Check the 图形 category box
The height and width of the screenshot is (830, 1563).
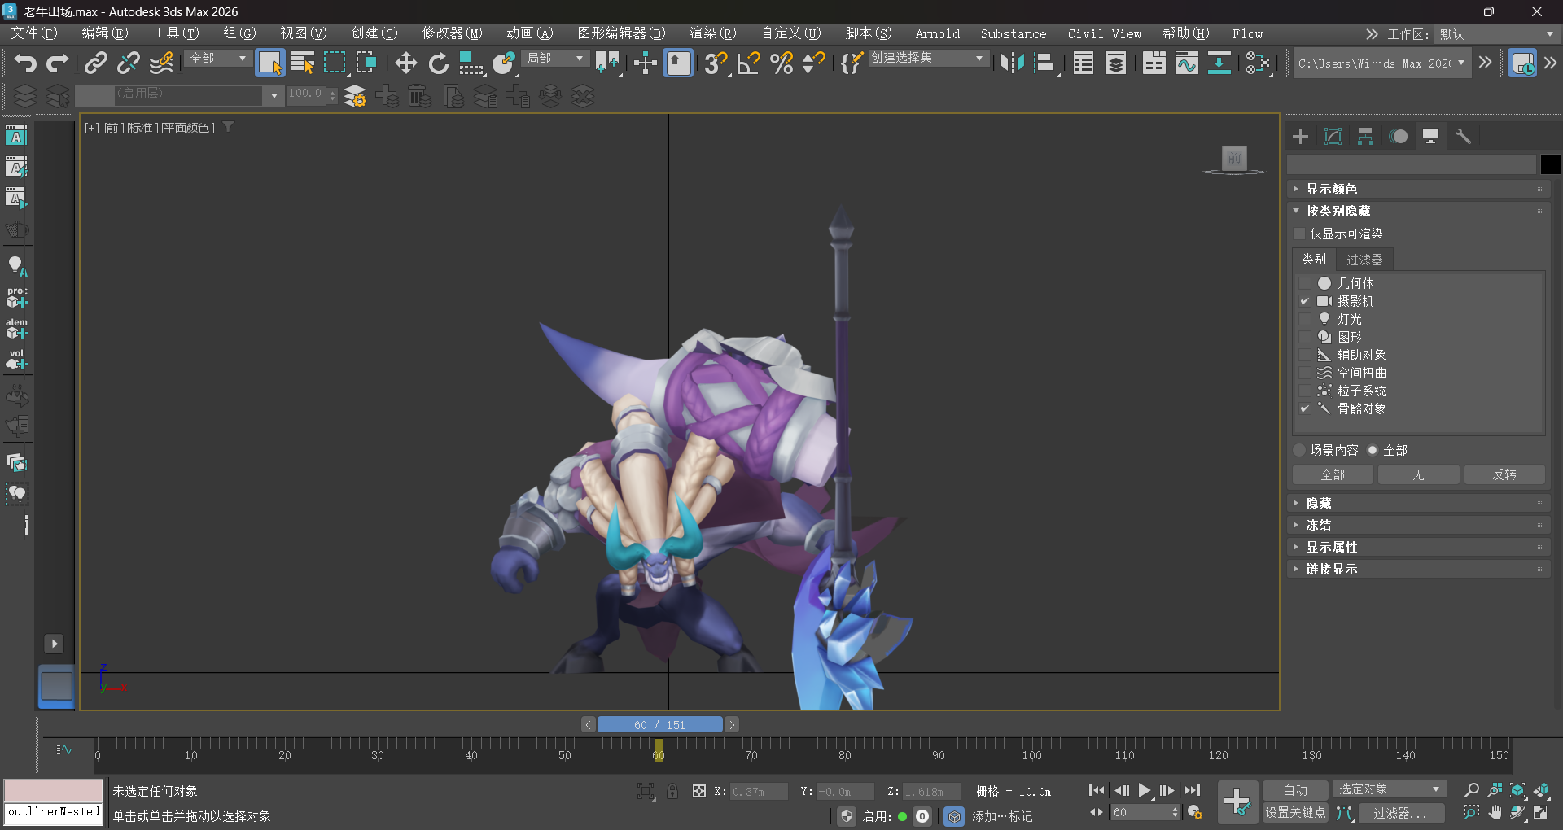coord(1305,337)
